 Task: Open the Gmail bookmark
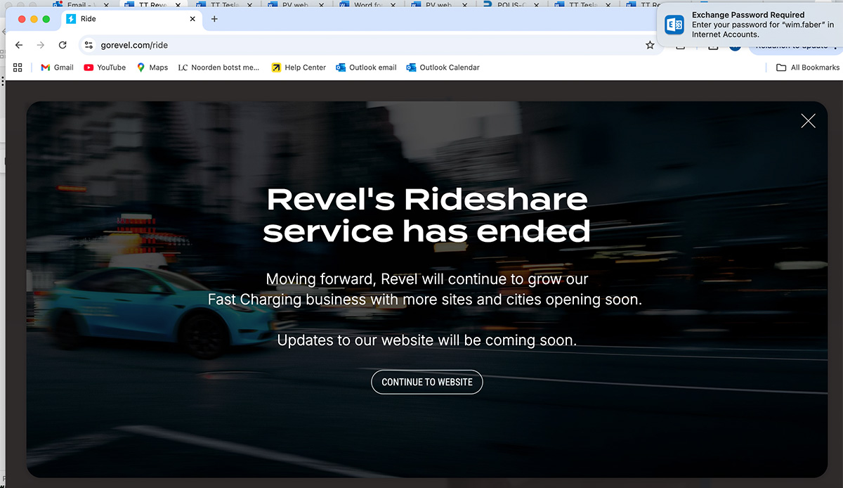(57, 68)
